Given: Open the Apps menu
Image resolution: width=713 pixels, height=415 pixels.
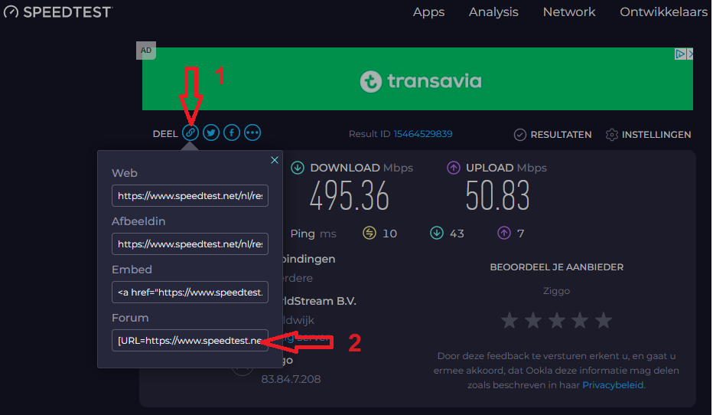Looking at the screenshot, I should click(429, 12).
